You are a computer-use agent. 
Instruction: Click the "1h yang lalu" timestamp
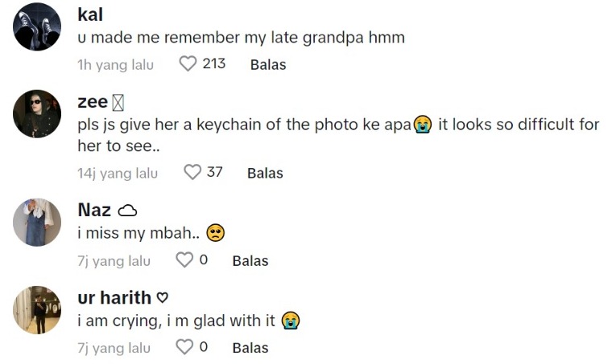tap(115, 64)
